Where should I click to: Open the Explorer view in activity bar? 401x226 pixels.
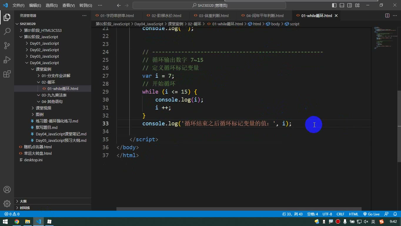click(x=7, y=17)
